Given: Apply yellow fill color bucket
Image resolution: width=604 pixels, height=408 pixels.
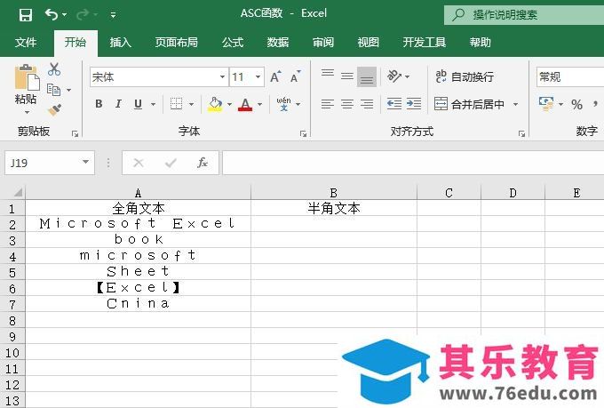Looking at the screenshot, I should [x=215, y=104].
